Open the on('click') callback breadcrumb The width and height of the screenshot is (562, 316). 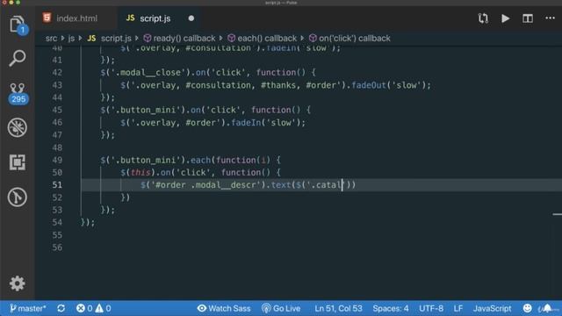349,39
